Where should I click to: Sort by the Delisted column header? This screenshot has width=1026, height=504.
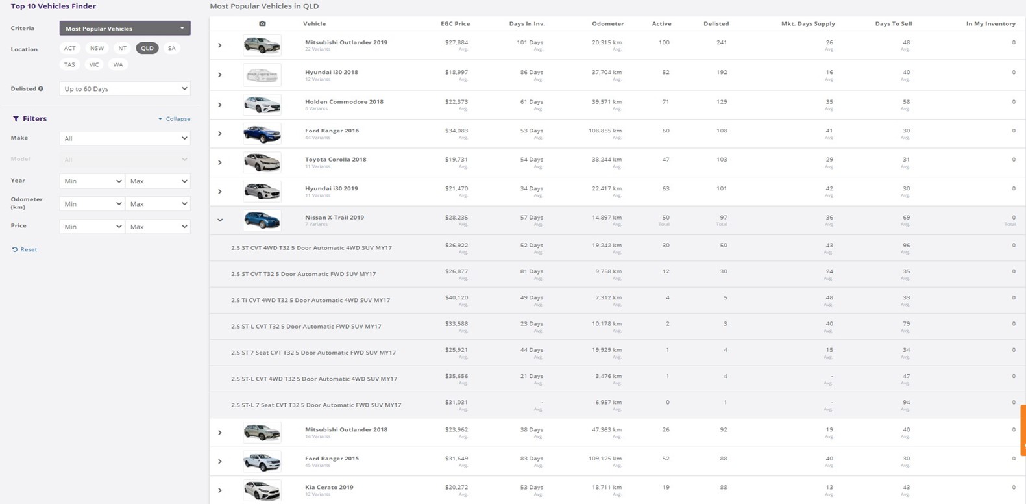716,24
